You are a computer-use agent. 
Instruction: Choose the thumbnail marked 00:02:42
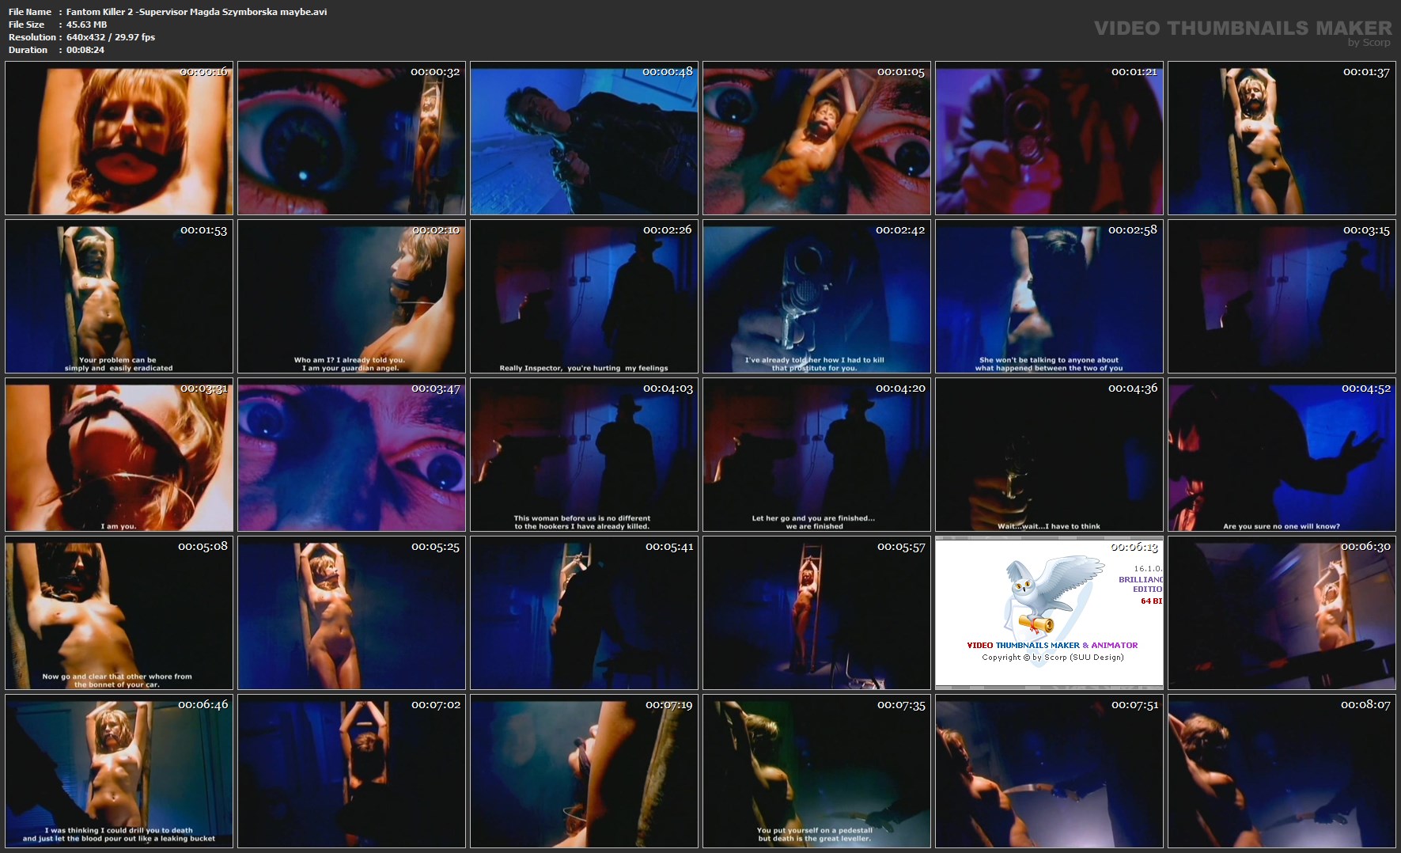[x=817, y=297]
